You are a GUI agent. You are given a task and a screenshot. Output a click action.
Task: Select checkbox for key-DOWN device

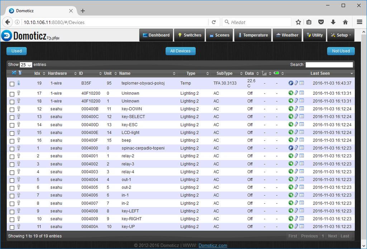tap(12, 110)
